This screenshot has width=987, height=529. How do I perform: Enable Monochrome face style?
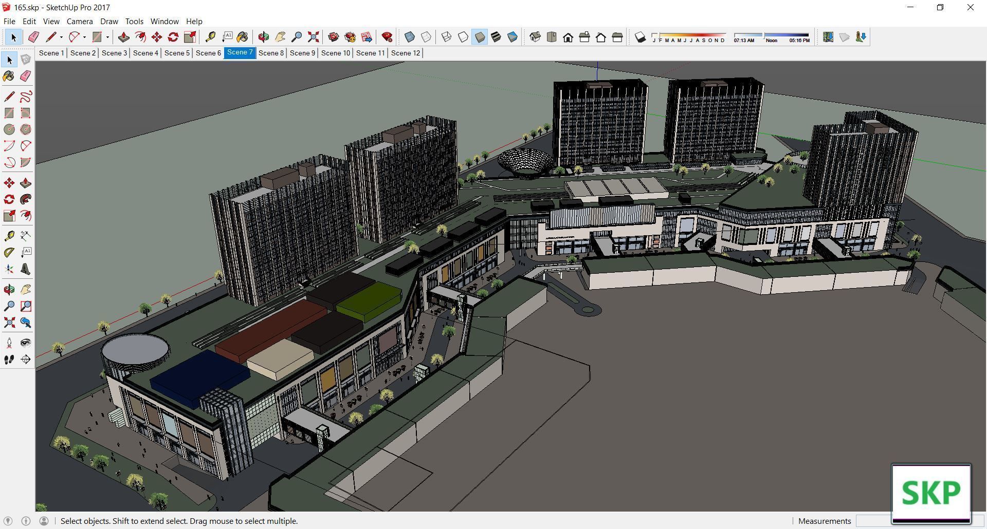pyautogui.click(x=513, y=37)
